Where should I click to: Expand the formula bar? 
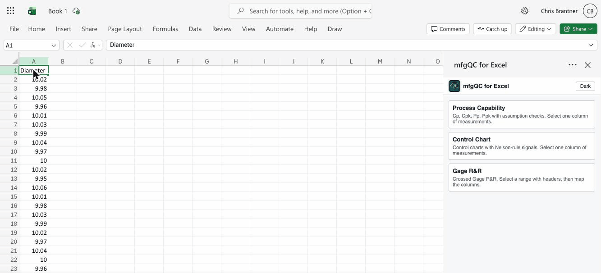[x=591, y=45]
